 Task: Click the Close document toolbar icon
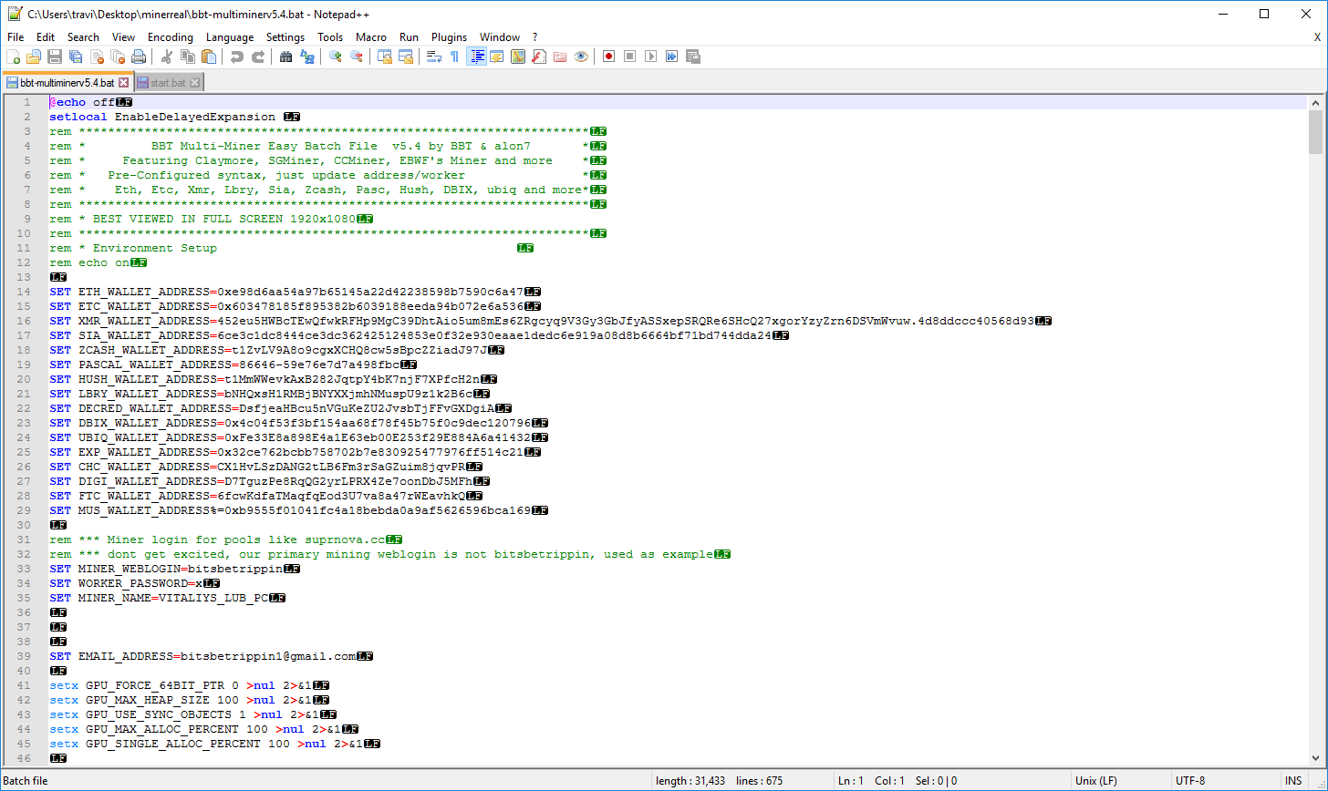point(97,56)
